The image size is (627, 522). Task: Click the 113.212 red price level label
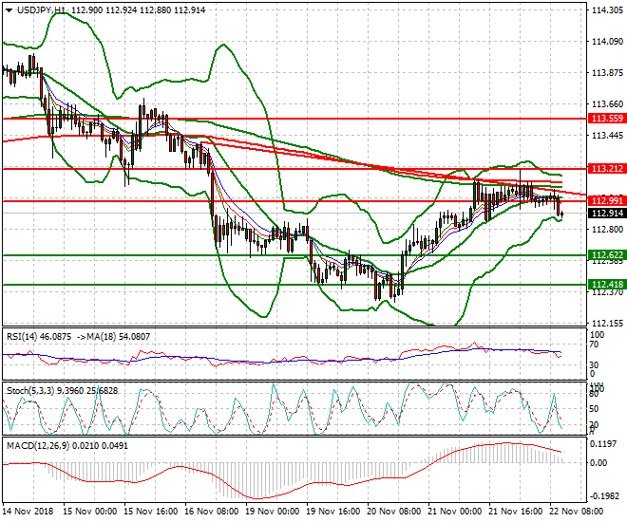pos(607,169)
